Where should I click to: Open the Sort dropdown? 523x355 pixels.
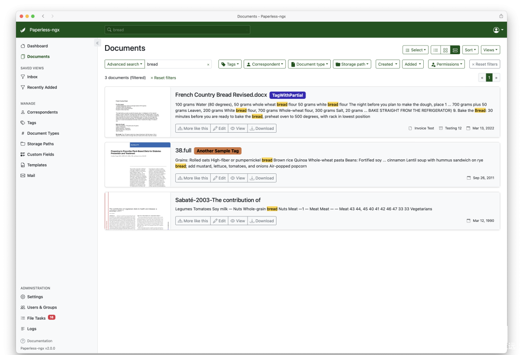(x=470, y=50)
